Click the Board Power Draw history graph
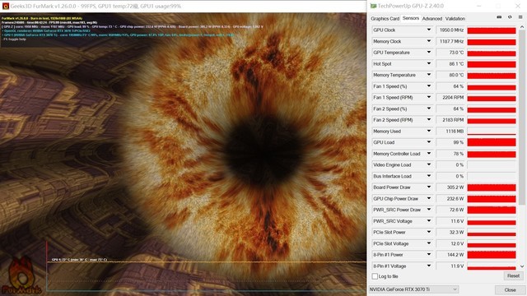This screenshot has width=527, height=296. tap(492, 187)
